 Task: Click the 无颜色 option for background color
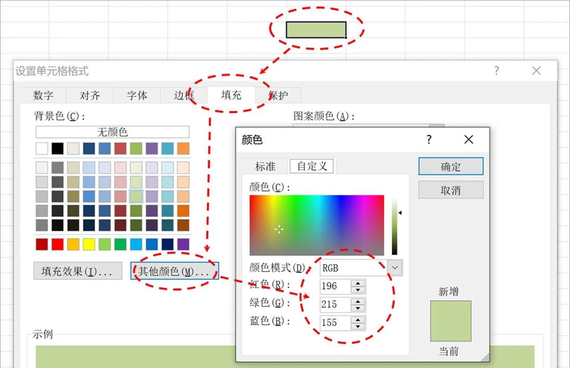point(112,132)
